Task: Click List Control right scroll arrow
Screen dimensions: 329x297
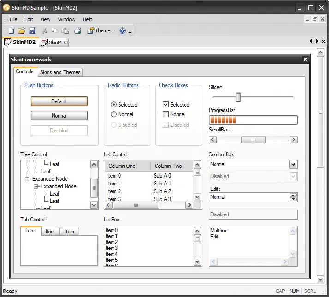Action: point(190,205)
